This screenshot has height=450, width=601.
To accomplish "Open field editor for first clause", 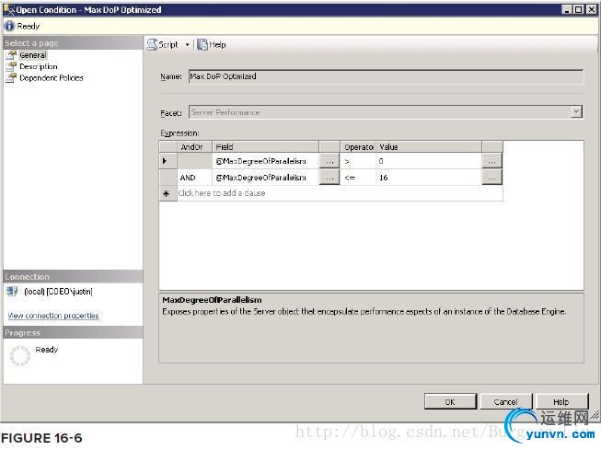I will point(329,161).
